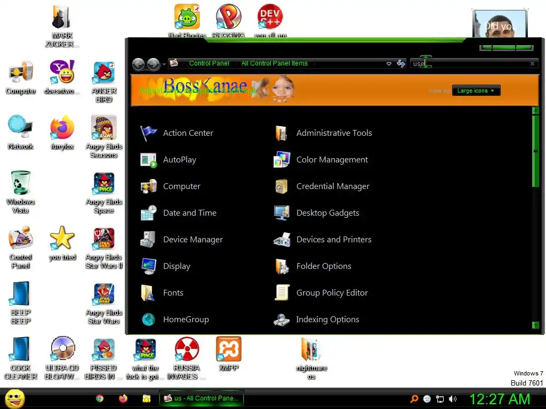Click the volume speaker tray icon
The height and width of the screenshot is (409, 546).
(x=453, y=399)
